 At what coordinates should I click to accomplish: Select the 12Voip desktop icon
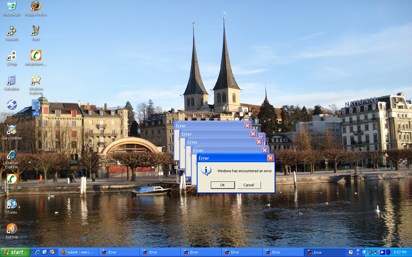[12, 58]
